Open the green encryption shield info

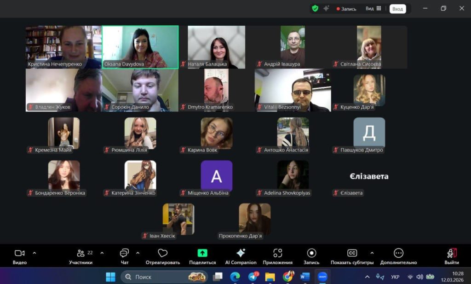[315, 8]
